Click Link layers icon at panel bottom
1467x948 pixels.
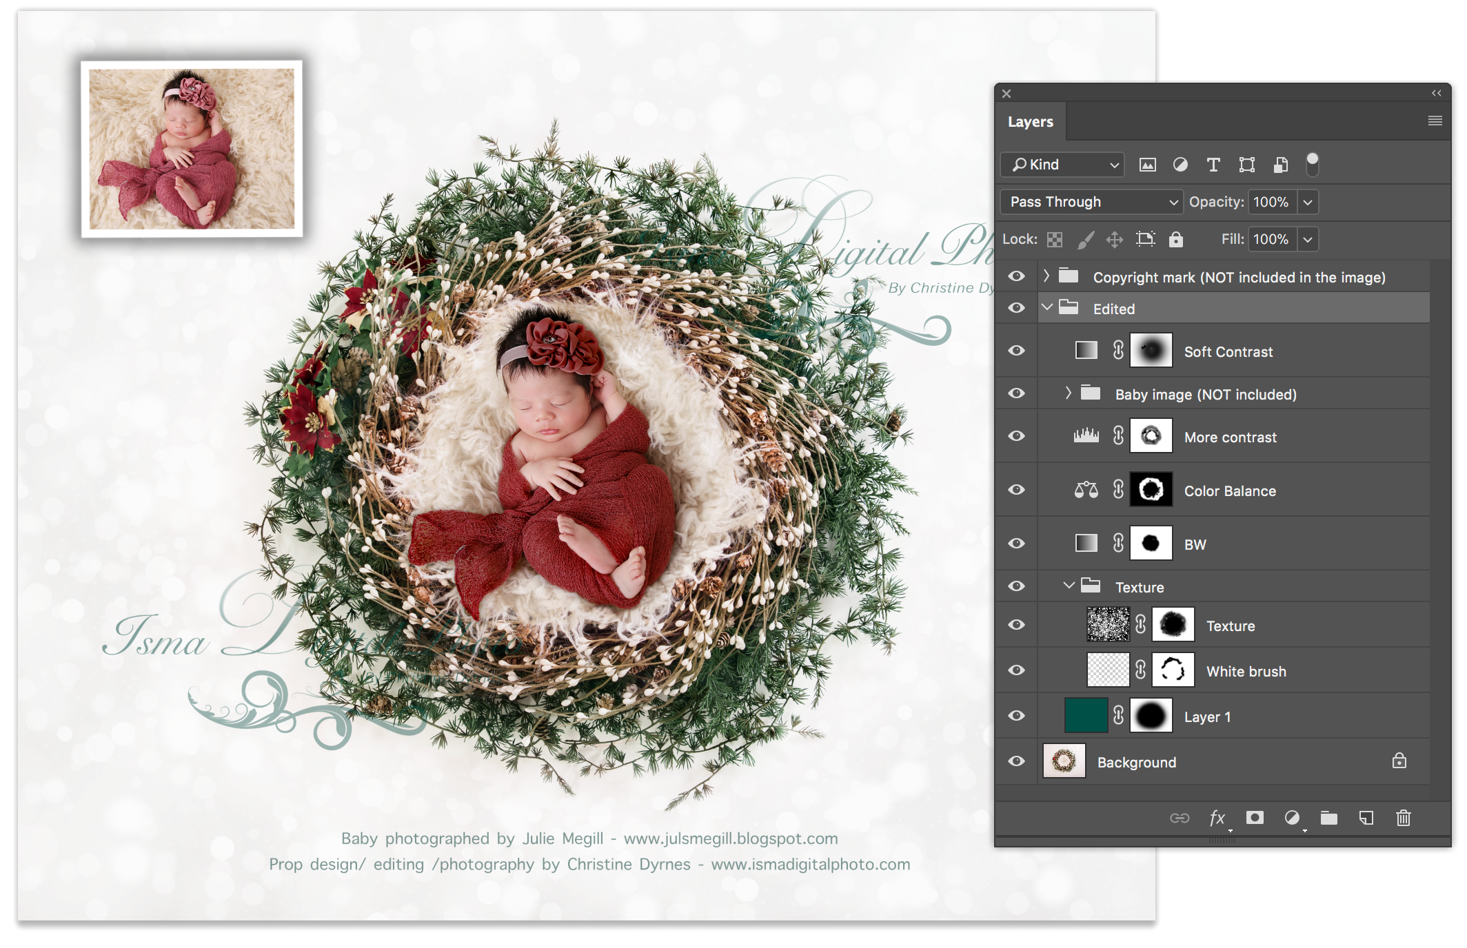coord(1180,818)
